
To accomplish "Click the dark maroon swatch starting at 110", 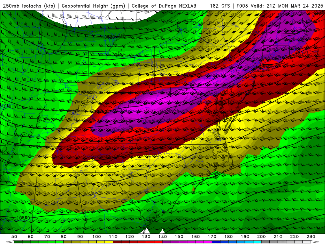I will (x=117, y=242).
